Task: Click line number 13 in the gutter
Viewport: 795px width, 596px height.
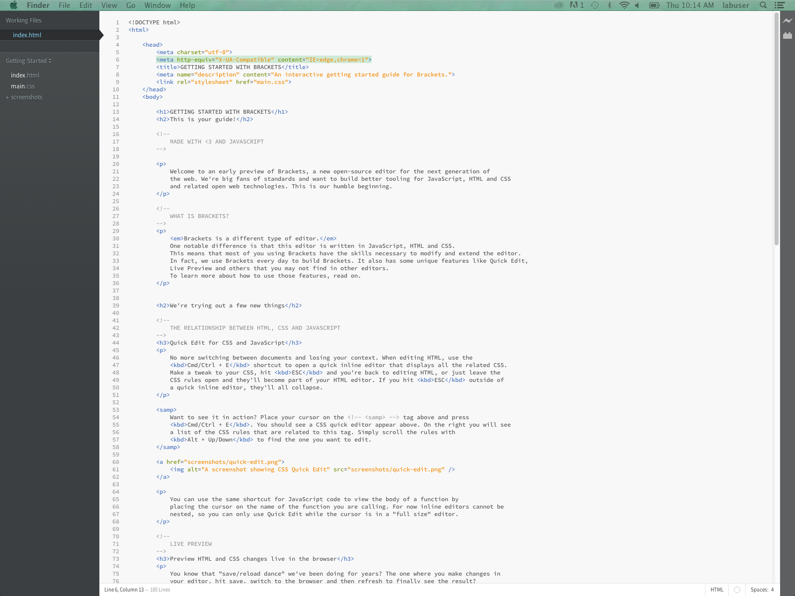Action: (x=116, y=112)
